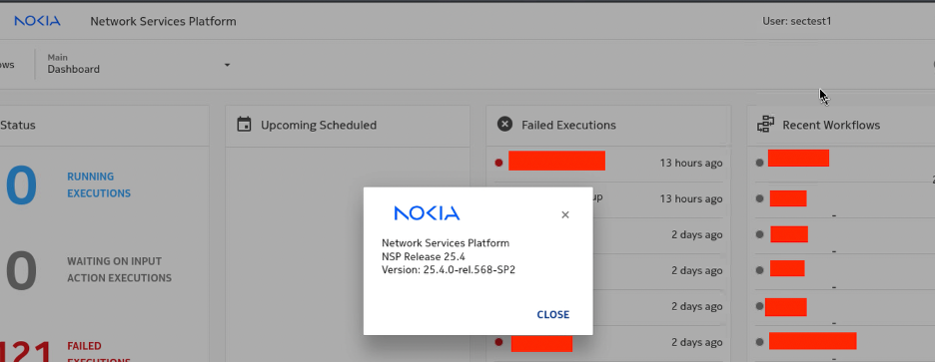Open the RUNNING EXECUTIONS link
This screenshot has height=363, width=935.
[99, 185]
